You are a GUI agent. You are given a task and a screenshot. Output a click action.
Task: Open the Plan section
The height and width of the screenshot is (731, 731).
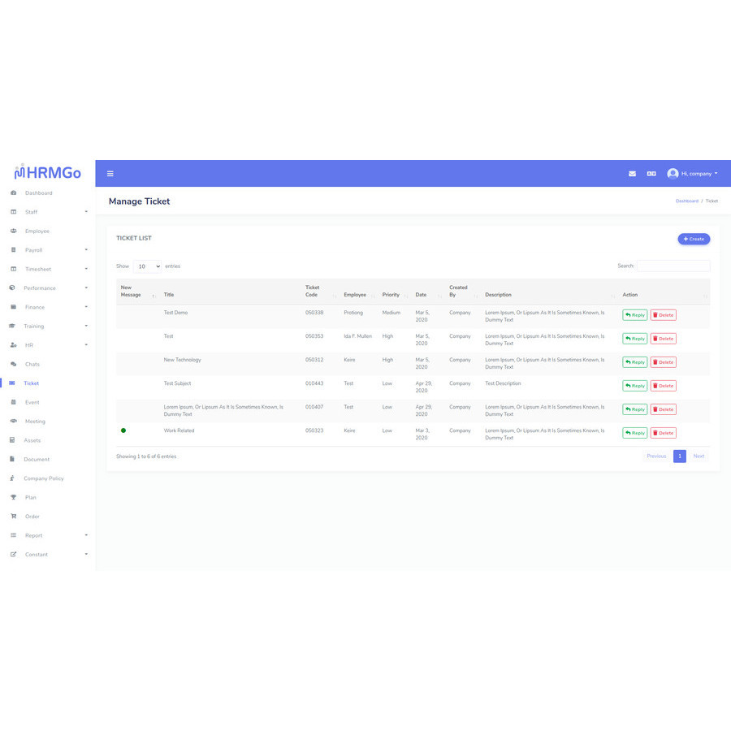pos(28,497)
